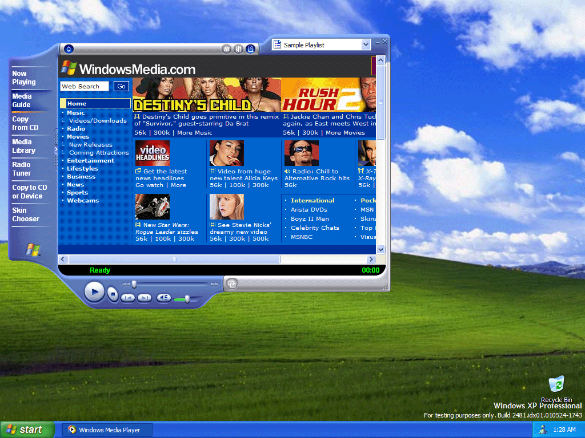Image resolution: width=585 pixels, height=438 pixels.
Task: Click the seek slider thumb
Action: (134, 285)
